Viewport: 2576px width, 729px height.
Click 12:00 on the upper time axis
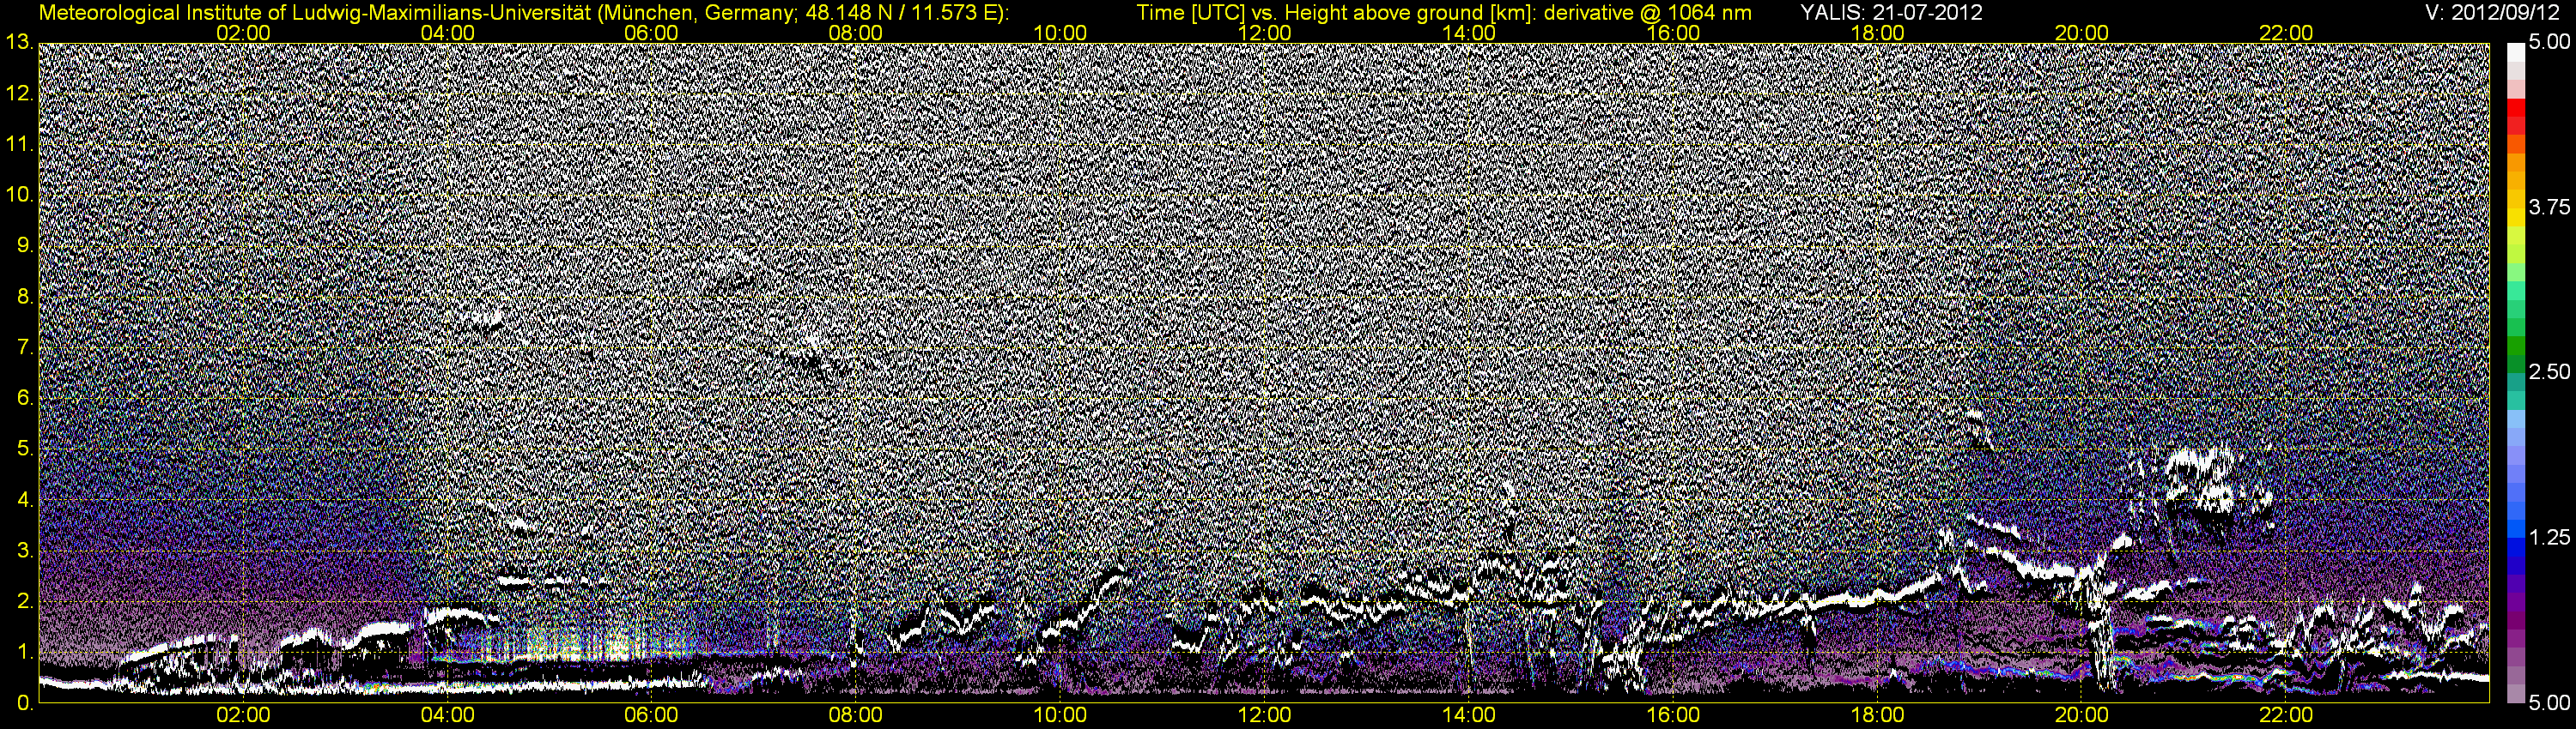(x=1264, y=33)
